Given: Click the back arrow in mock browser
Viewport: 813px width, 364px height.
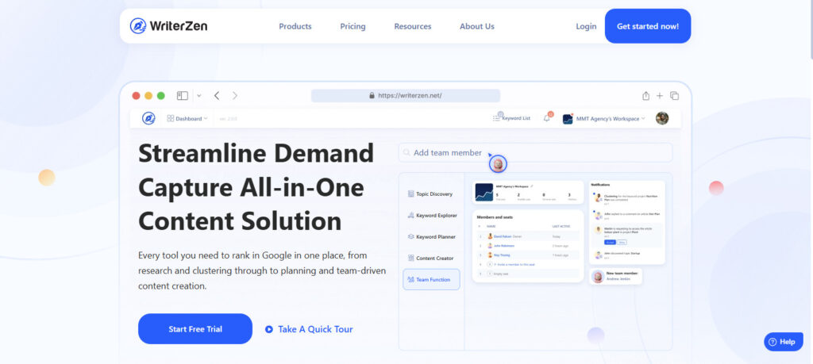Looking at the screenshot, I should click(217, 96).
